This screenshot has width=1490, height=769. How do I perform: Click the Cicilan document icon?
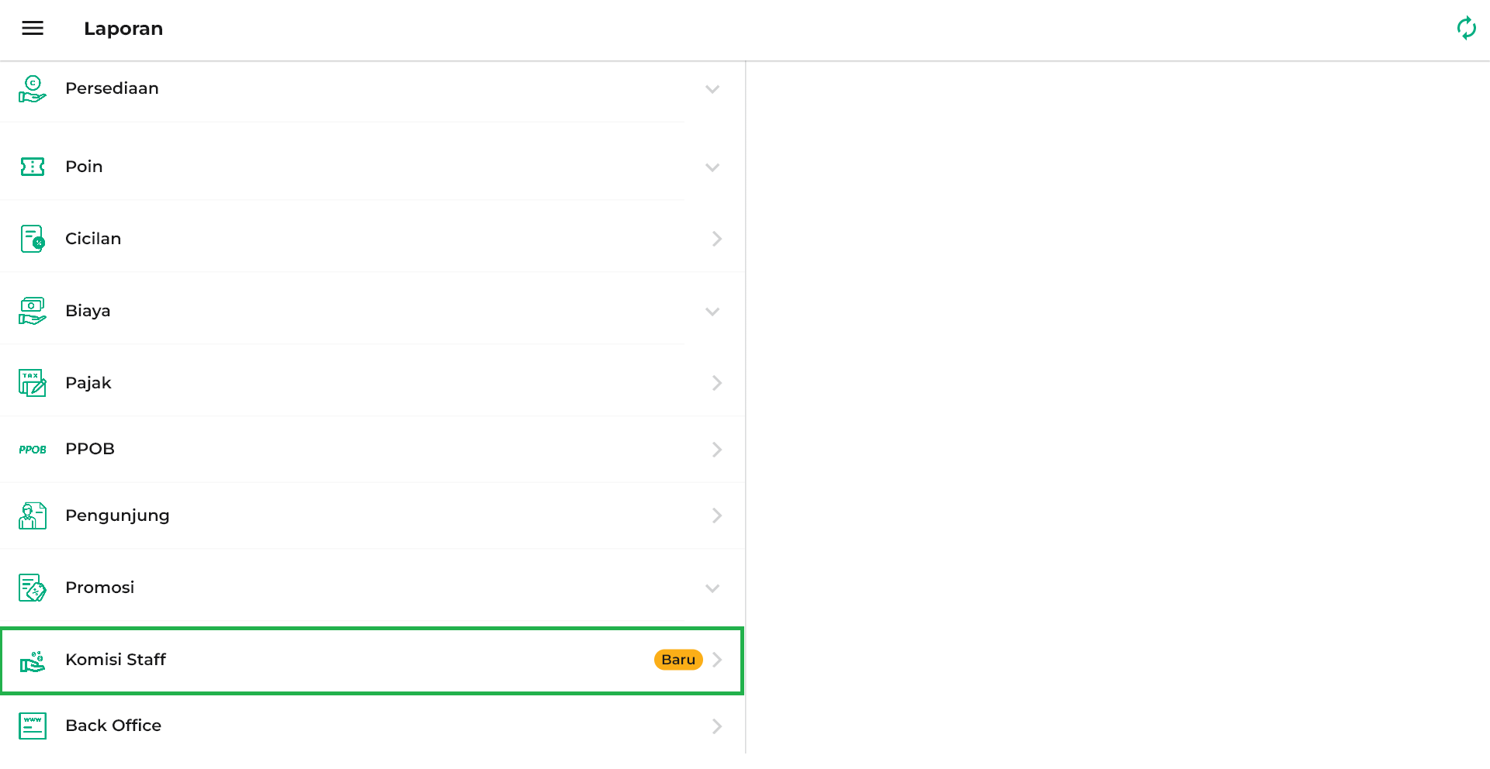coord(33,239)
